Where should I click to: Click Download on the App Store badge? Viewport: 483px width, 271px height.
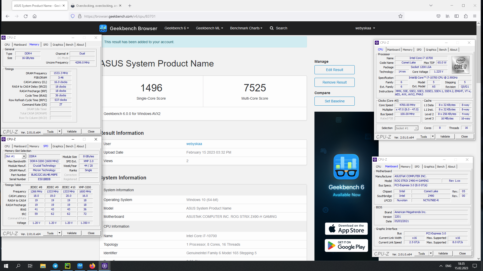(x=346, y=229)
